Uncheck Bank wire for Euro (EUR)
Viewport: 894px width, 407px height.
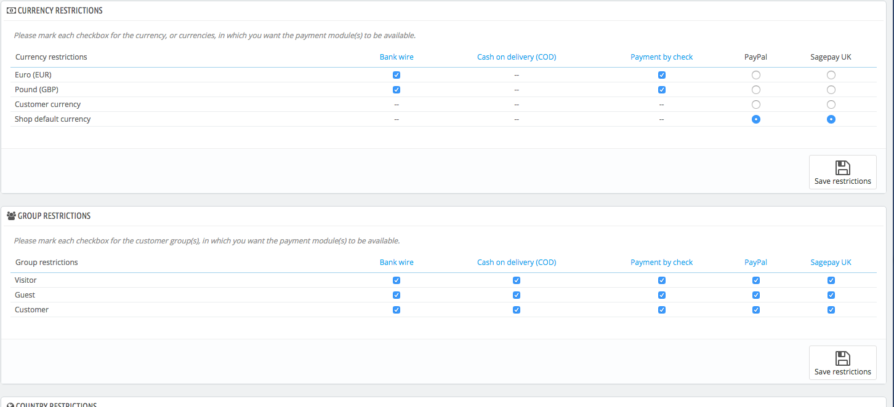point(397,75)
